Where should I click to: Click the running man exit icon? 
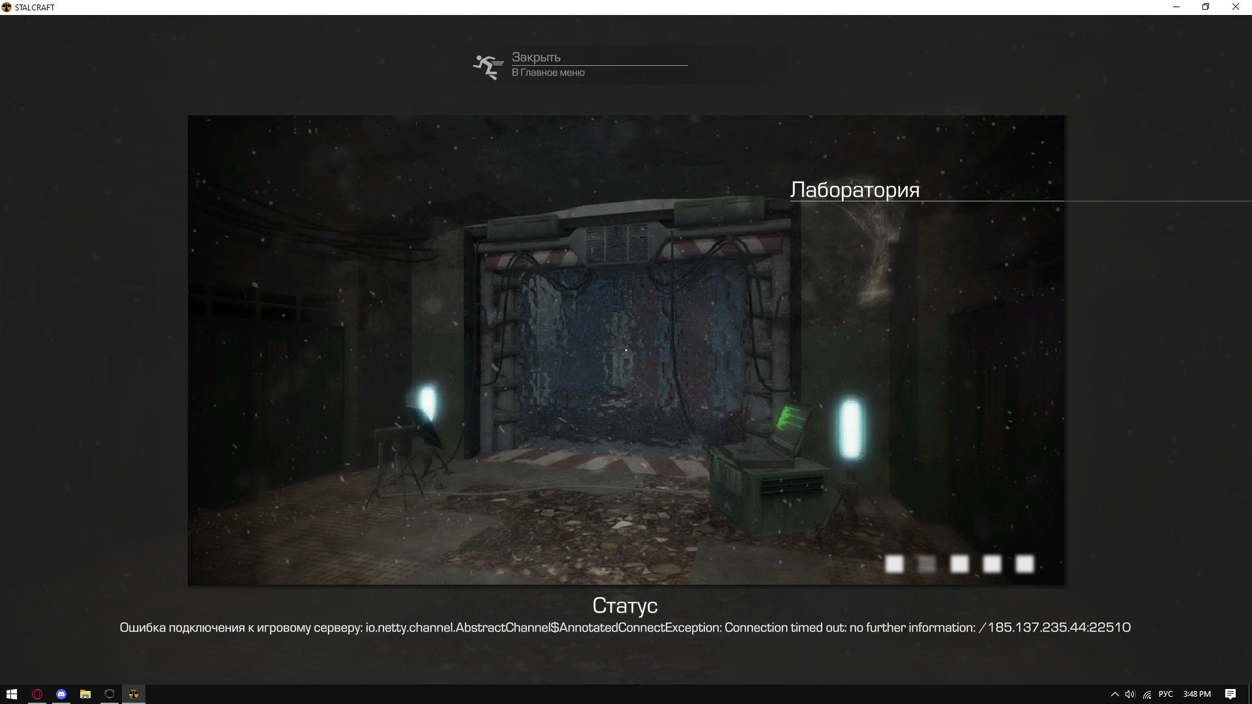click(488, 67)
